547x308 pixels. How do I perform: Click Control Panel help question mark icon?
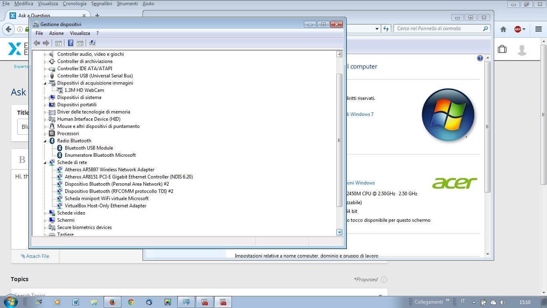[x=480, y=58]
